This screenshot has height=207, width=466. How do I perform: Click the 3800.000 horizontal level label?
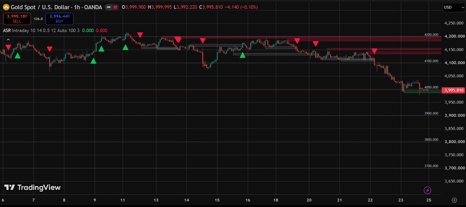click(x=431, y=140)
